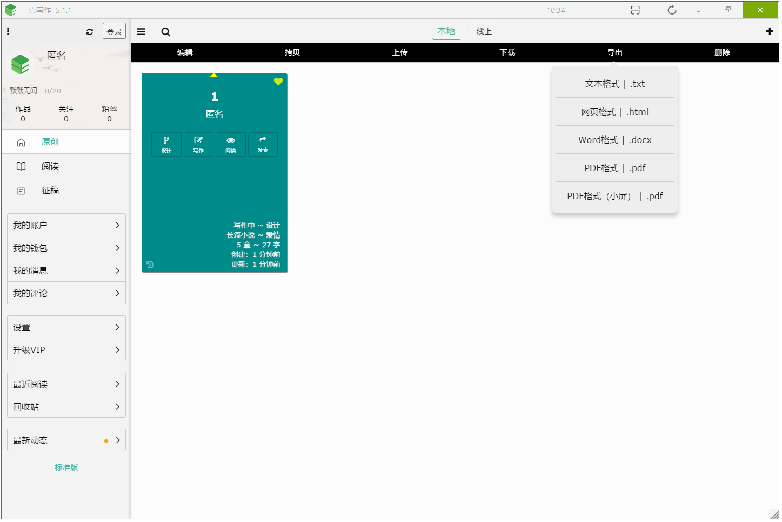This screenshot has height=522, width=782.
Task: Open 关注 count in profile stats
Action: [66, 113]
